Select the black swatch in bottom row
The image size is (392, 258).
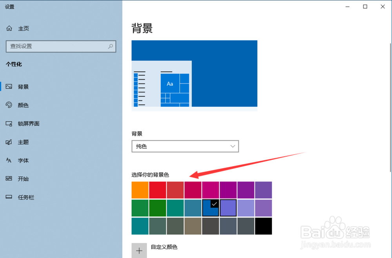coord(263,226)
